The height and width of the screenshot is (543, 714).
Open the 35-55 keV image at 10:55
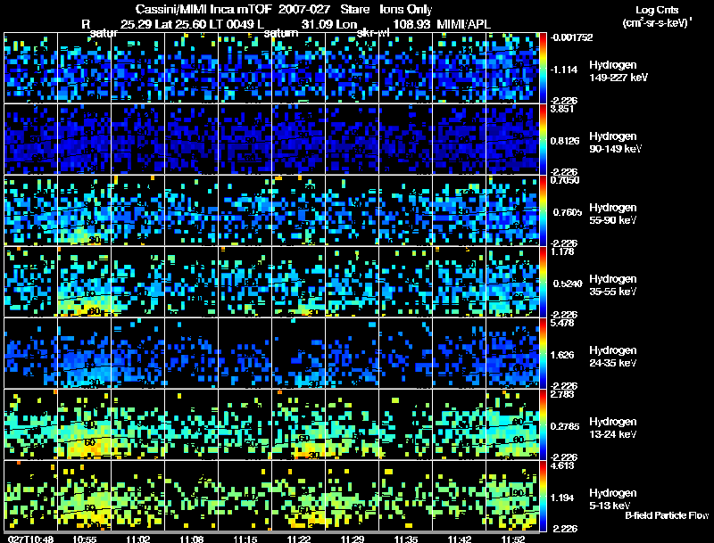(x=84, y=282)
